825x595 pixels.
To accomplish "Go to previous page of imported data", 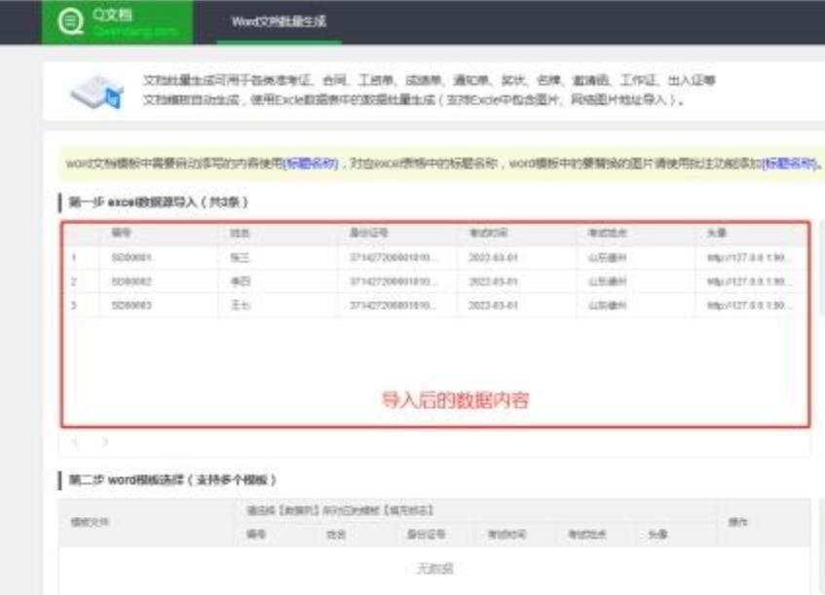I will 75,441.
